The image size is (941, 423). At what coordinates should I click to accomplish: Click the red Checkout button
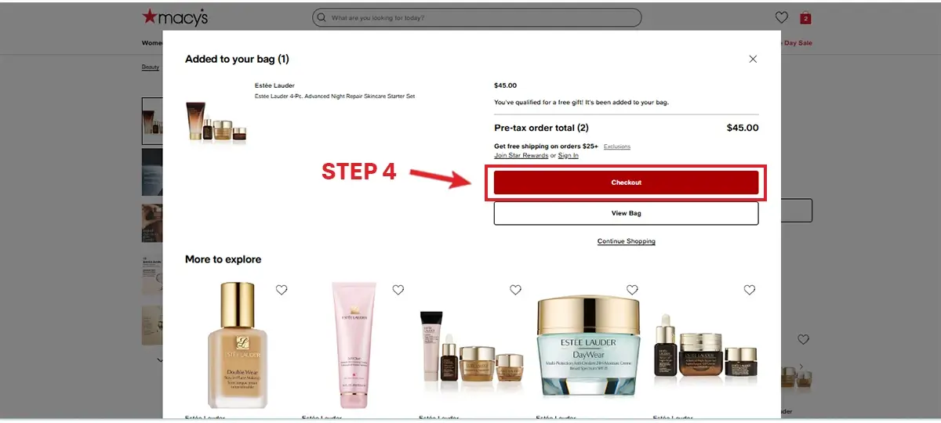[626, 183]
